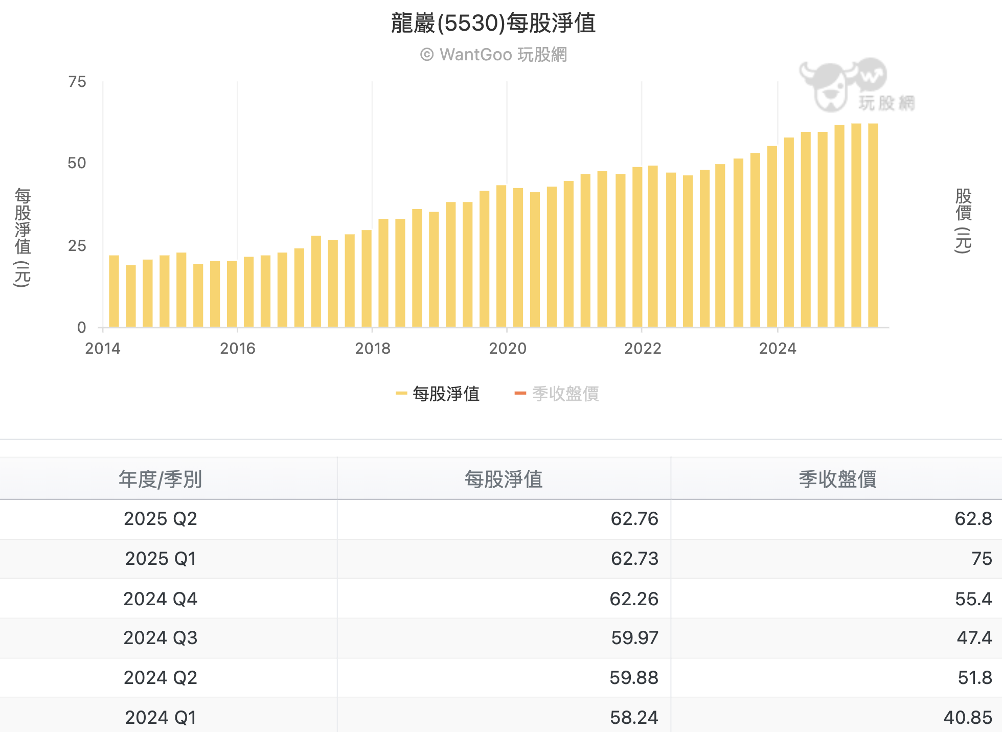Click the 62.76 net value cell
The width and height of the screenshot is (1002, 732).
pyautogui.click(x=634, y=519)
